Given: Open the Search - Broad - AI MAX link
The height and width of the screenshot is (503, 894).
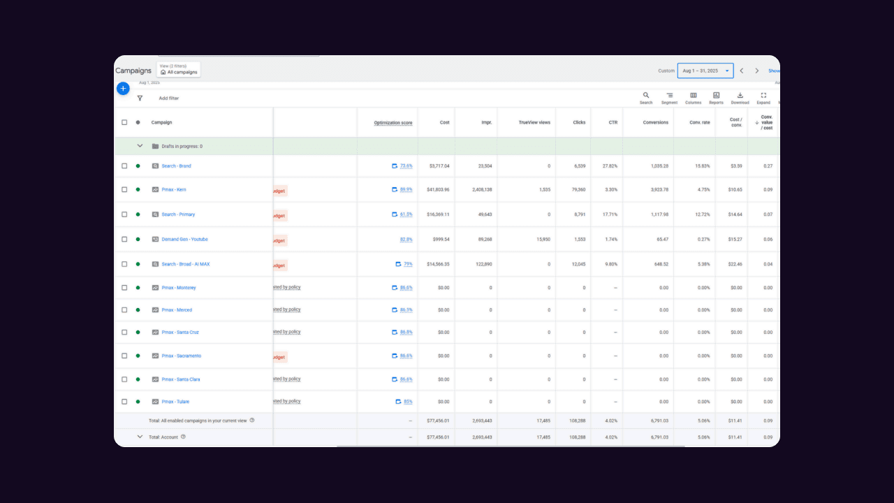Looking at the screenshot, I should coord(186,264).
